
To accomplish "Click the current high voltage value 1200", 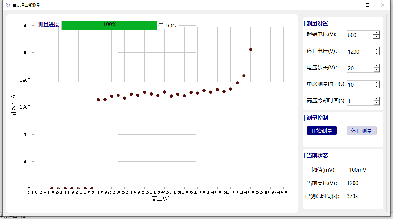I will click(x=353, y=183).
